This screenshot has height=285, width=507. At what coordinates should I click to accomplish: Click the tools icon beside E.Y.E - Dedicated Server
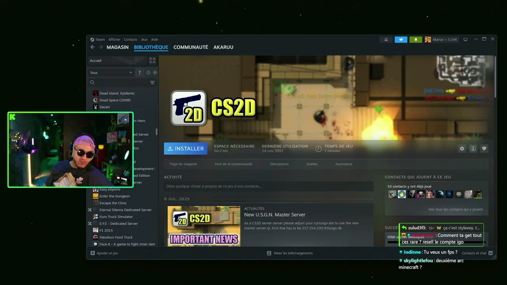[90, 224]
